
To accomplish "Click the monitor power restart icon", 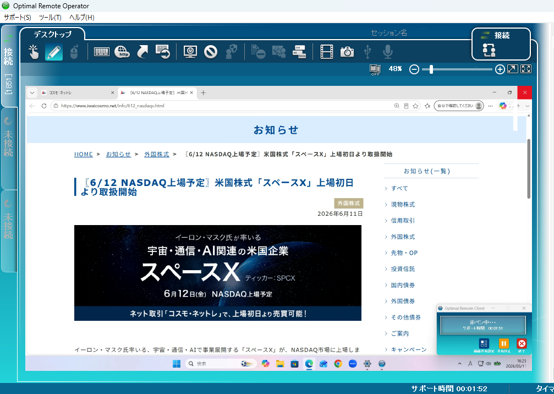I will [x=190, y=52].
